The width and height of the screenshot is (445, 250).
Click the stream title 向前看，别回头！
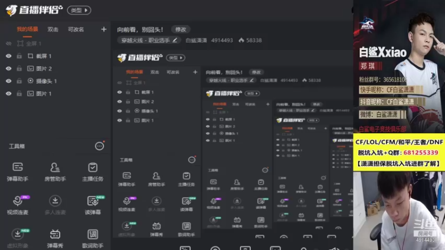pyautogui.click(x=140, y=29)
